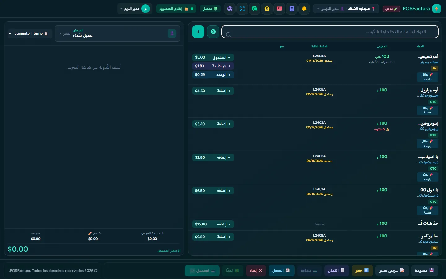Click the red cash register icon
The image size is (446, 279).
tap(279, 9)
